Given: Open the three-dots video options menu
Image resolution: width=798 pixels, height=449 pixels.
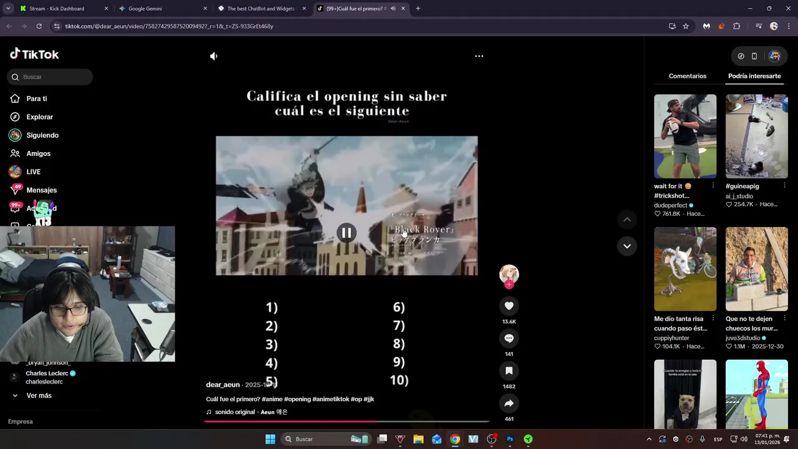Looking at the screenshot, I should pyautogui.click(x=479, y=56).
